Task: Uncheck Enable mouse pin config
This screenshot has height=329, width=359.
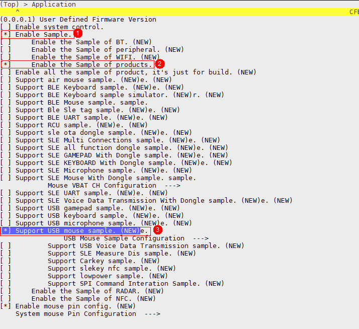Action: 6,306
